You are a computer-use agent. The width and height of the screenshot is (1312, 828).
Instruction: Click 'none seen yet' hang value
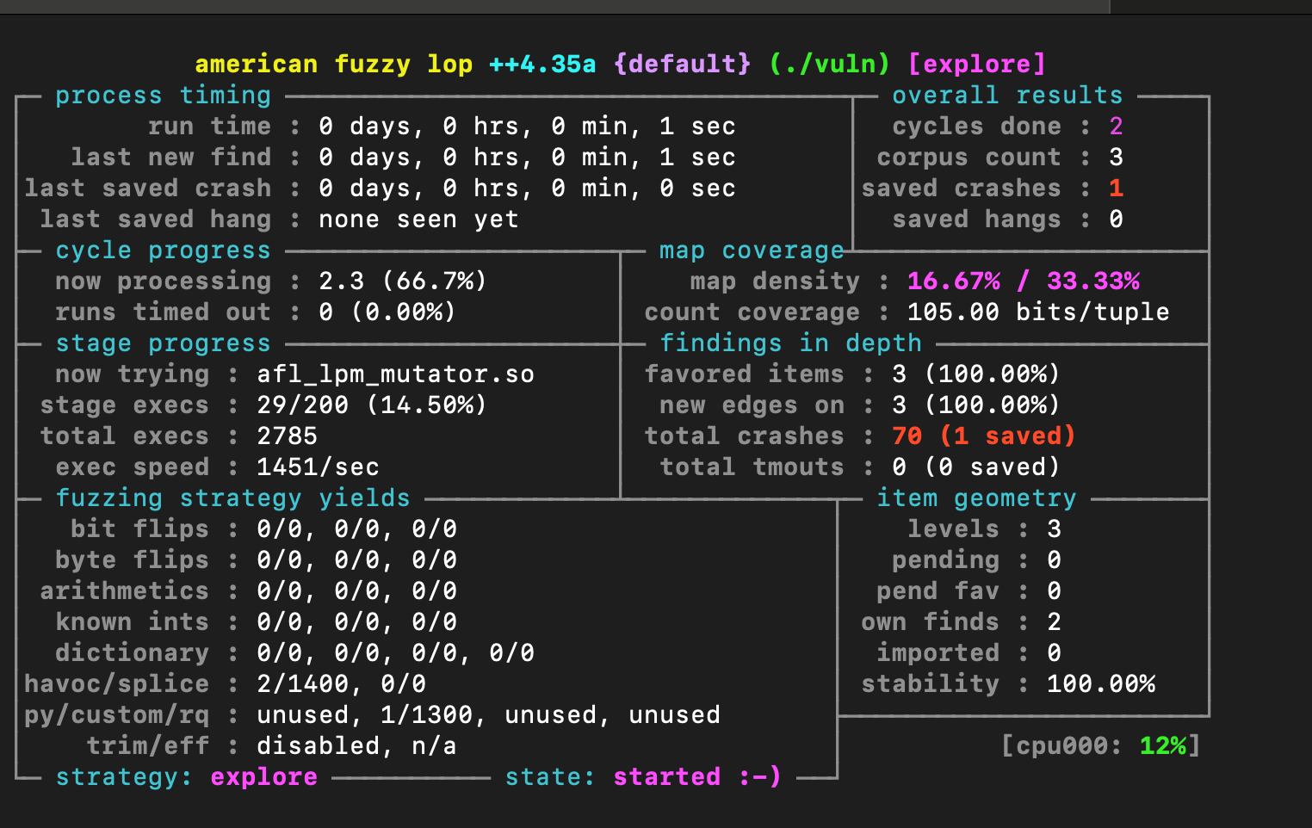point(419,219)
